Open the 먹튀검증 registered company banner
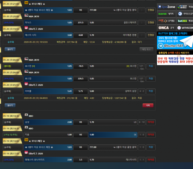The height and width of the screenshot is (169, 193). (175, 60)
